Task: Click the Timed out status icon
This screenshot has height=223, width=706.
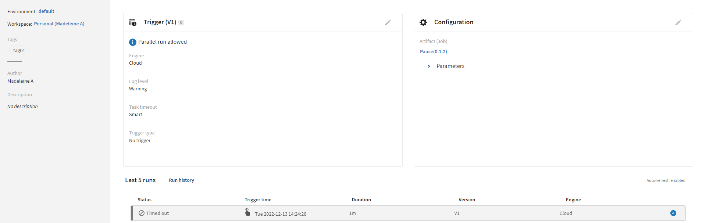Action: tap(142, 213)
